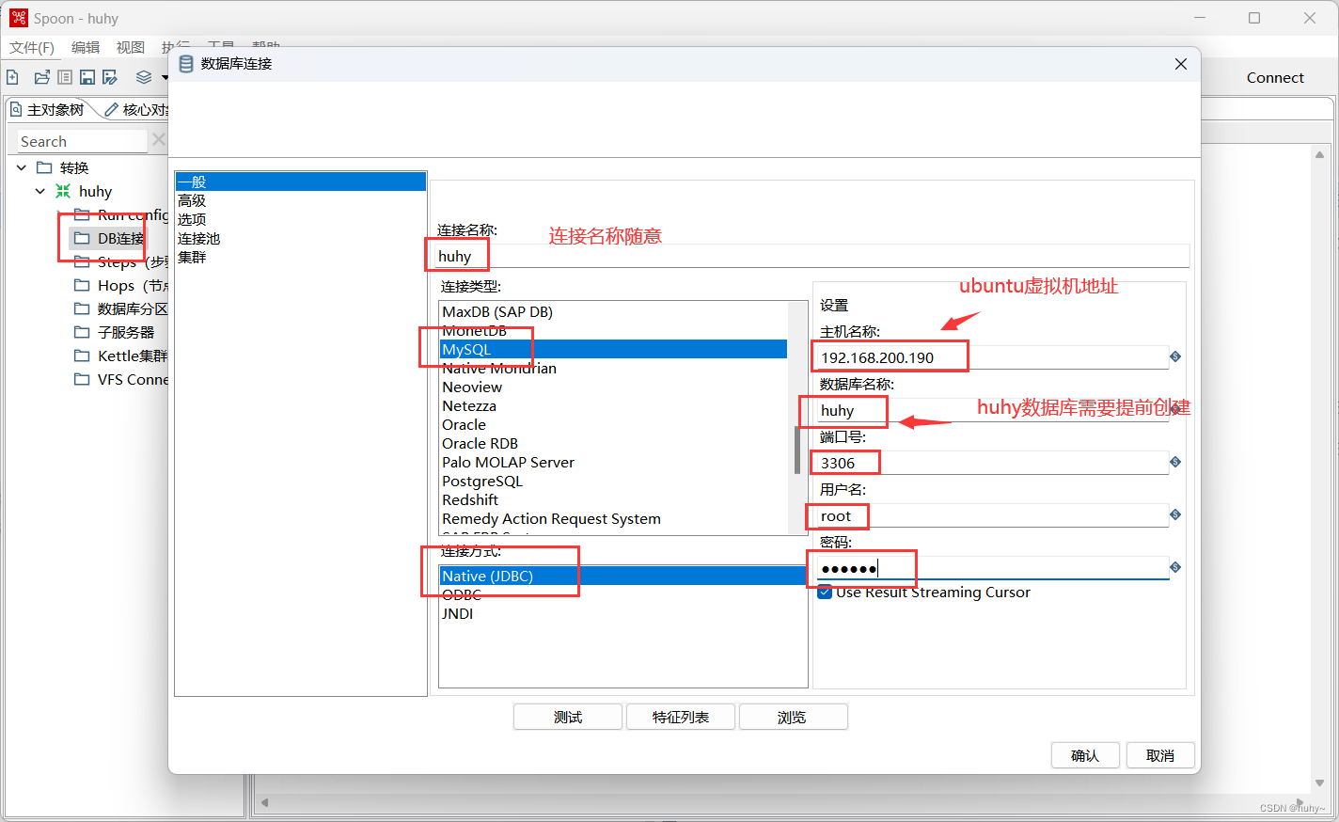Click the folder icon beside 数据库分区
The width and height of the screenshot is (1339, 822).
click(x=82, y=308)
